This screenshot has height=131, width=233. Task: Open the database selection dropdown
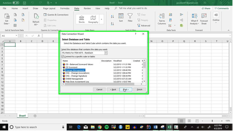coord(106,53)
